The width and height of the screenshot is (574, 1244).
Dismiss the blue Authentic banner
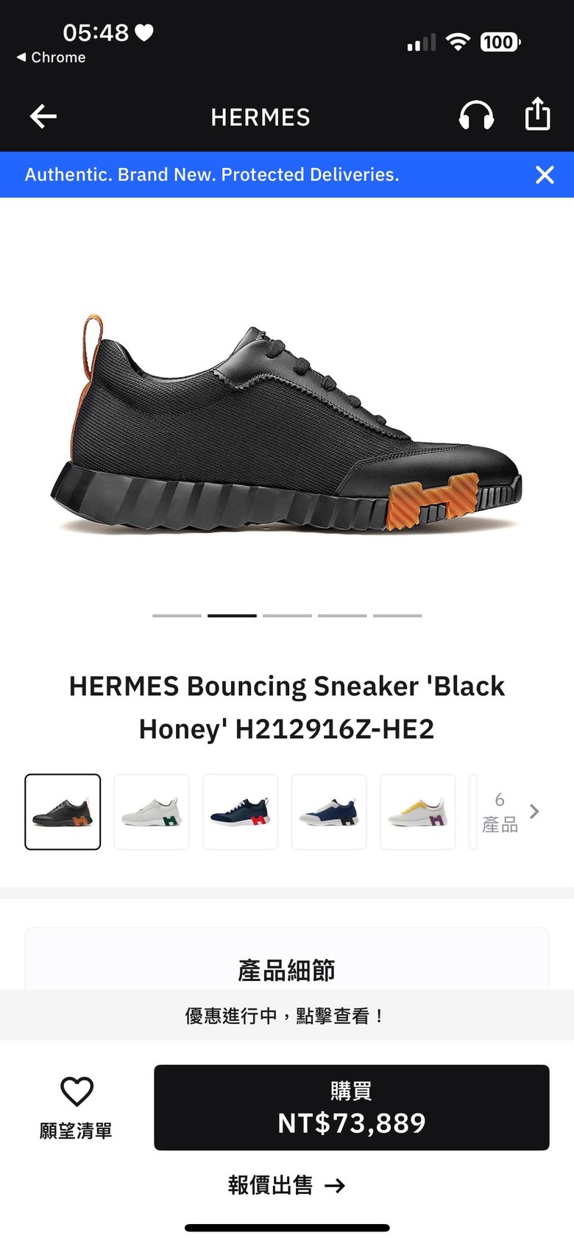(545, 175)
